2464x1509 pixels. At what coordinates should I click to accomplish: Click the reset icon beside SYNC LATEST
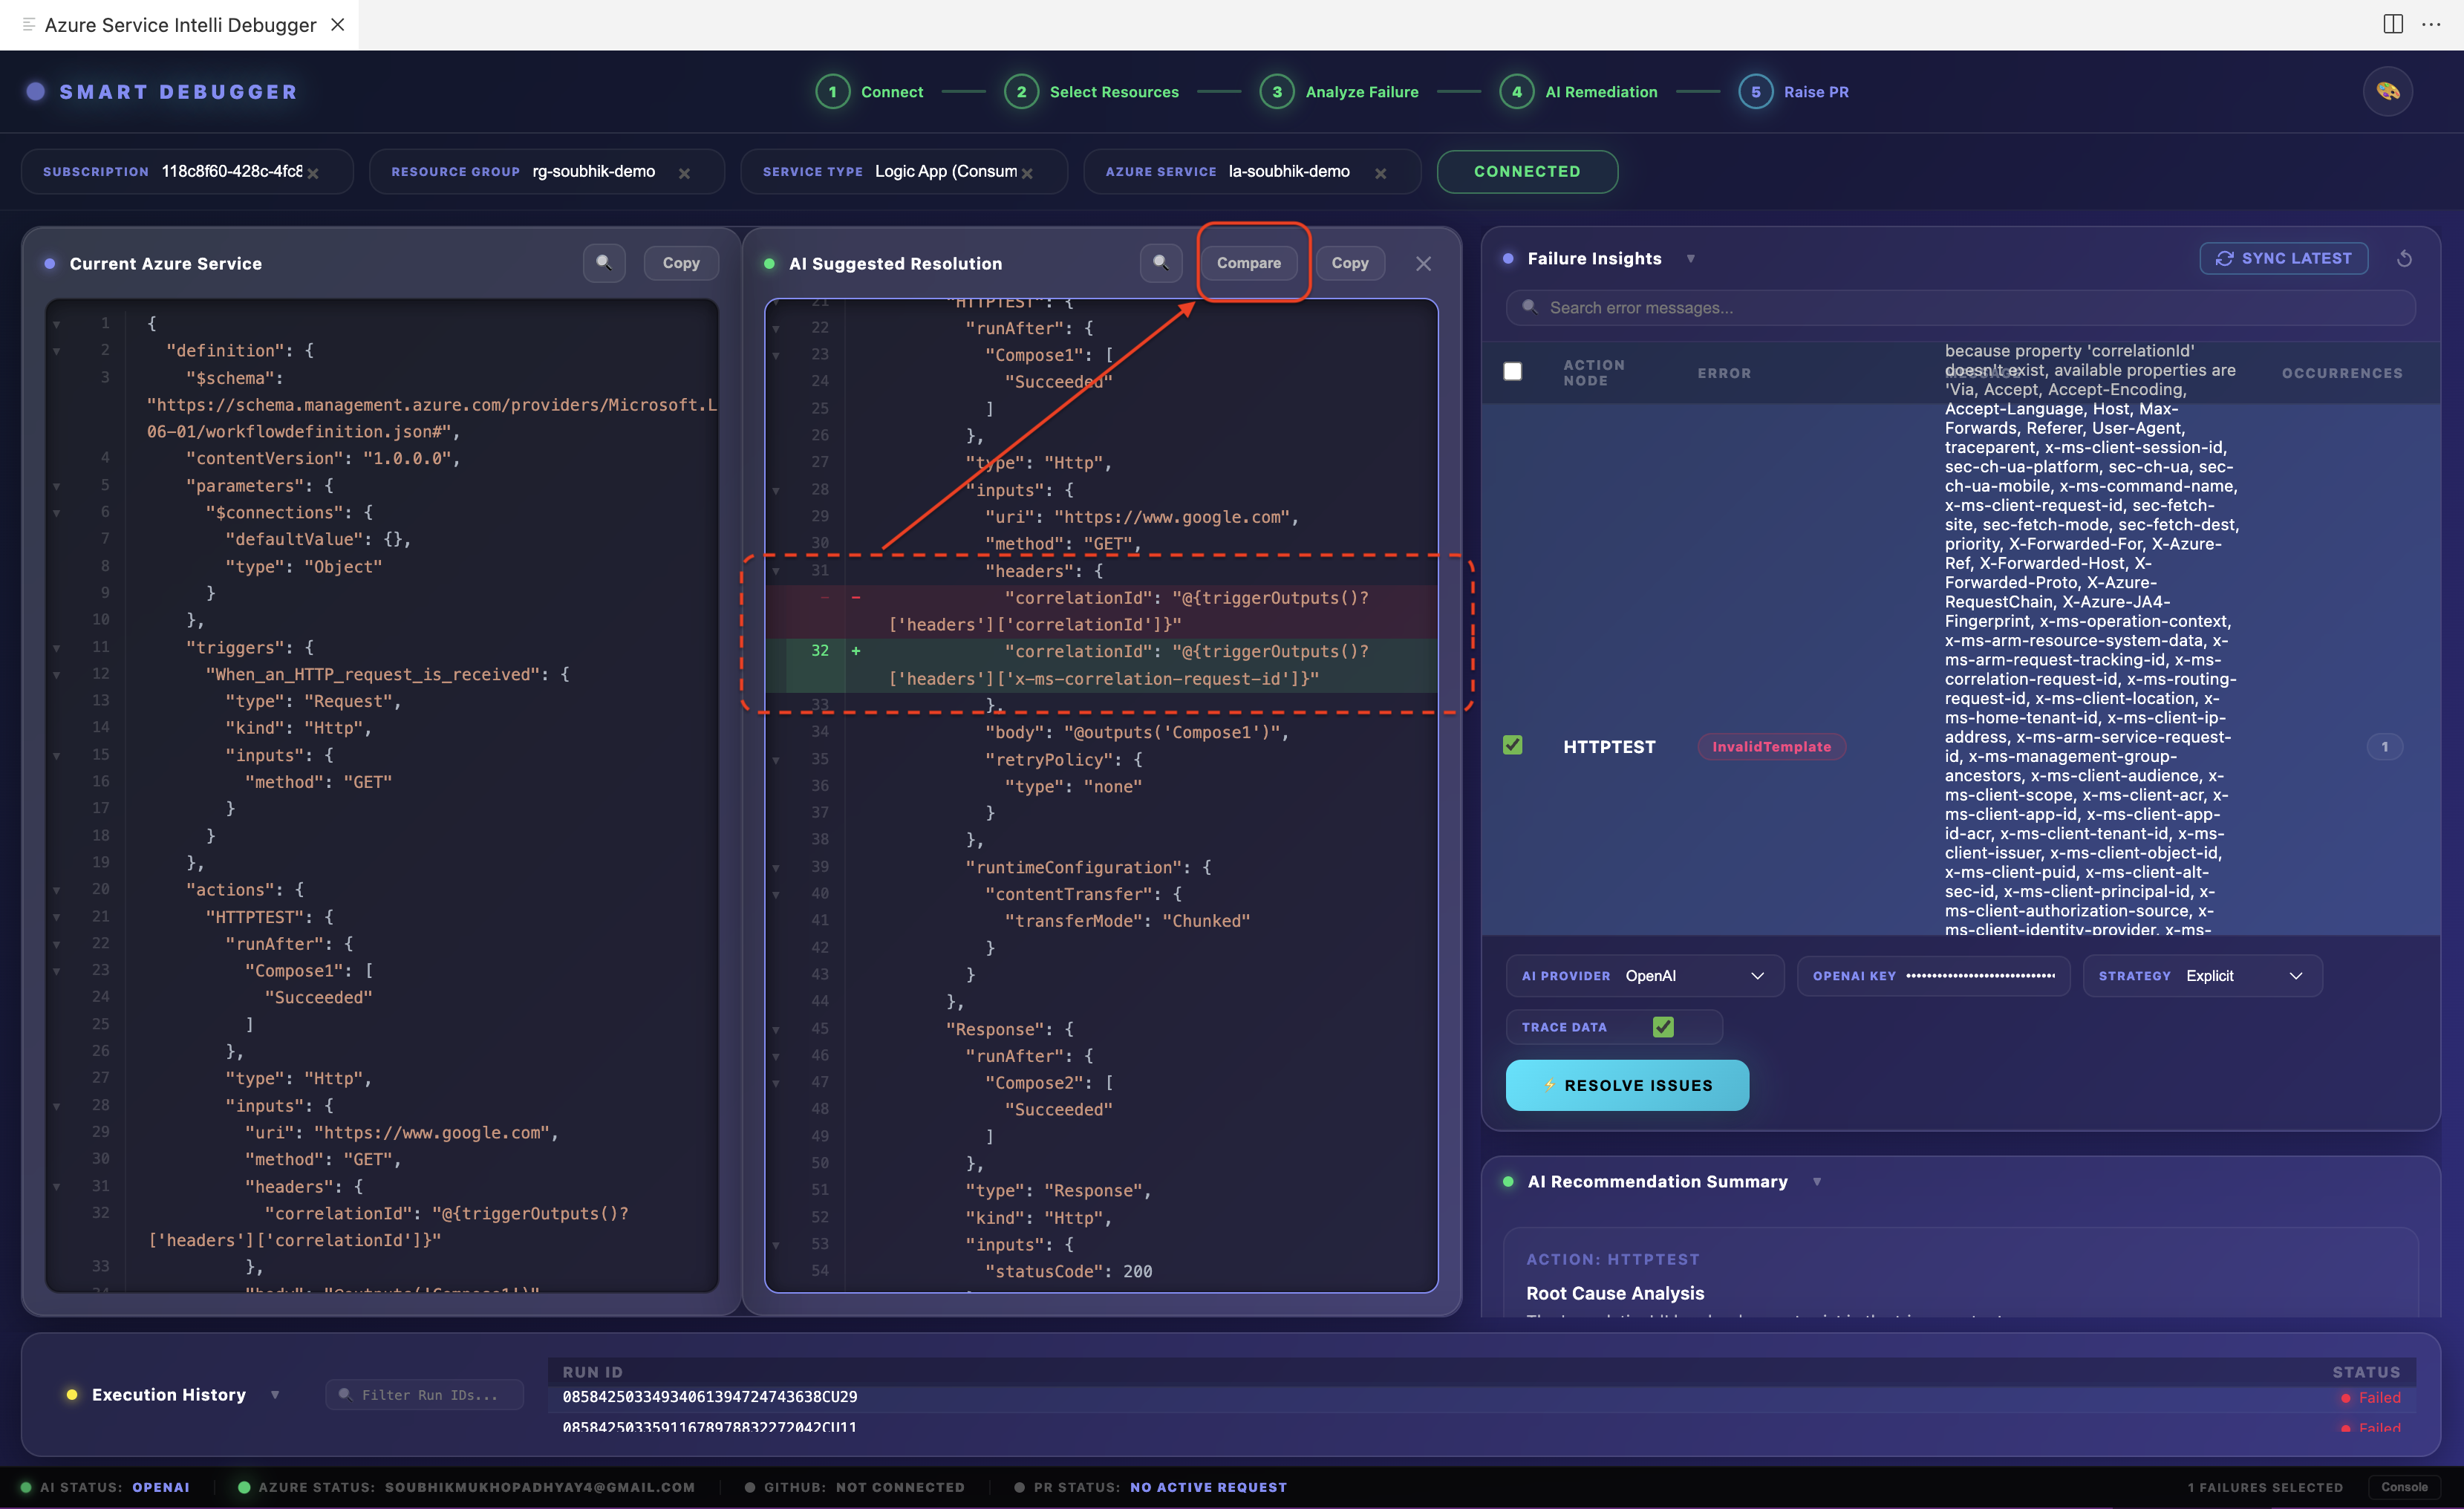coord(2405,259)
